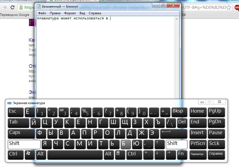Viewport: 239px width, 167px height.
Task: Open the Формат menu in Notepad
Action: coord(70,13)
